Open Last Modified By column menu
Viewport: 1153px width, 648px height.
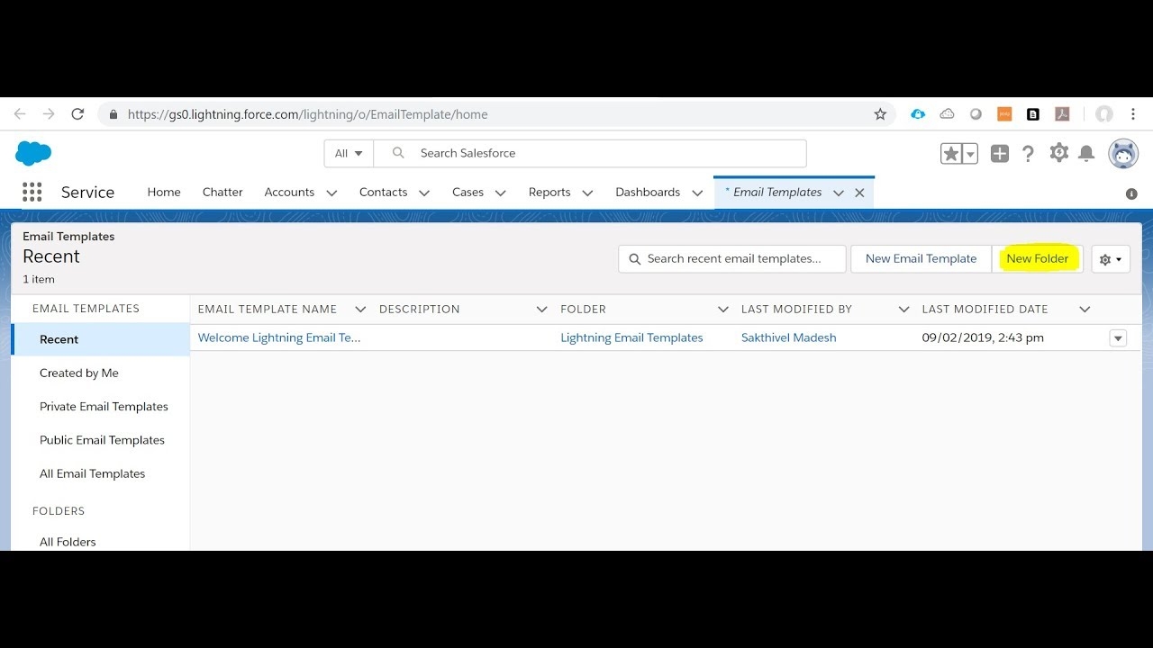903,309
